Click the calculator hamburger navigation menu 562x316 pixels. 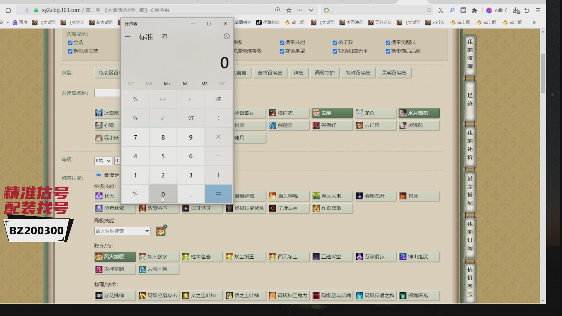[x=128, y=37]
